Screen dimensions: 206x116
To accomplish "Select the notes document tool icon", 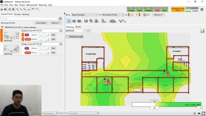I will 97,21.
